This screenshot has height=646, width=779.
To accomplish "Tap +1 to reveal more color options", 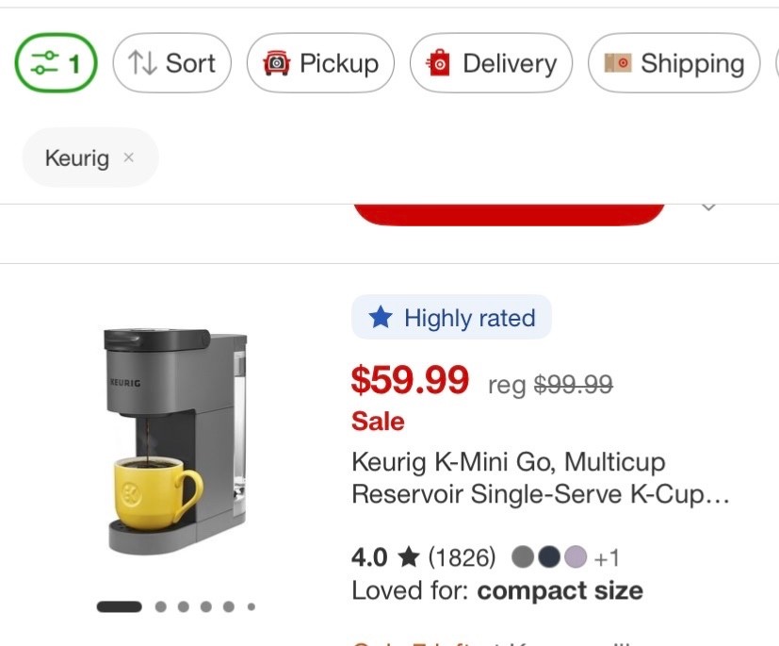I will (608, 557).
